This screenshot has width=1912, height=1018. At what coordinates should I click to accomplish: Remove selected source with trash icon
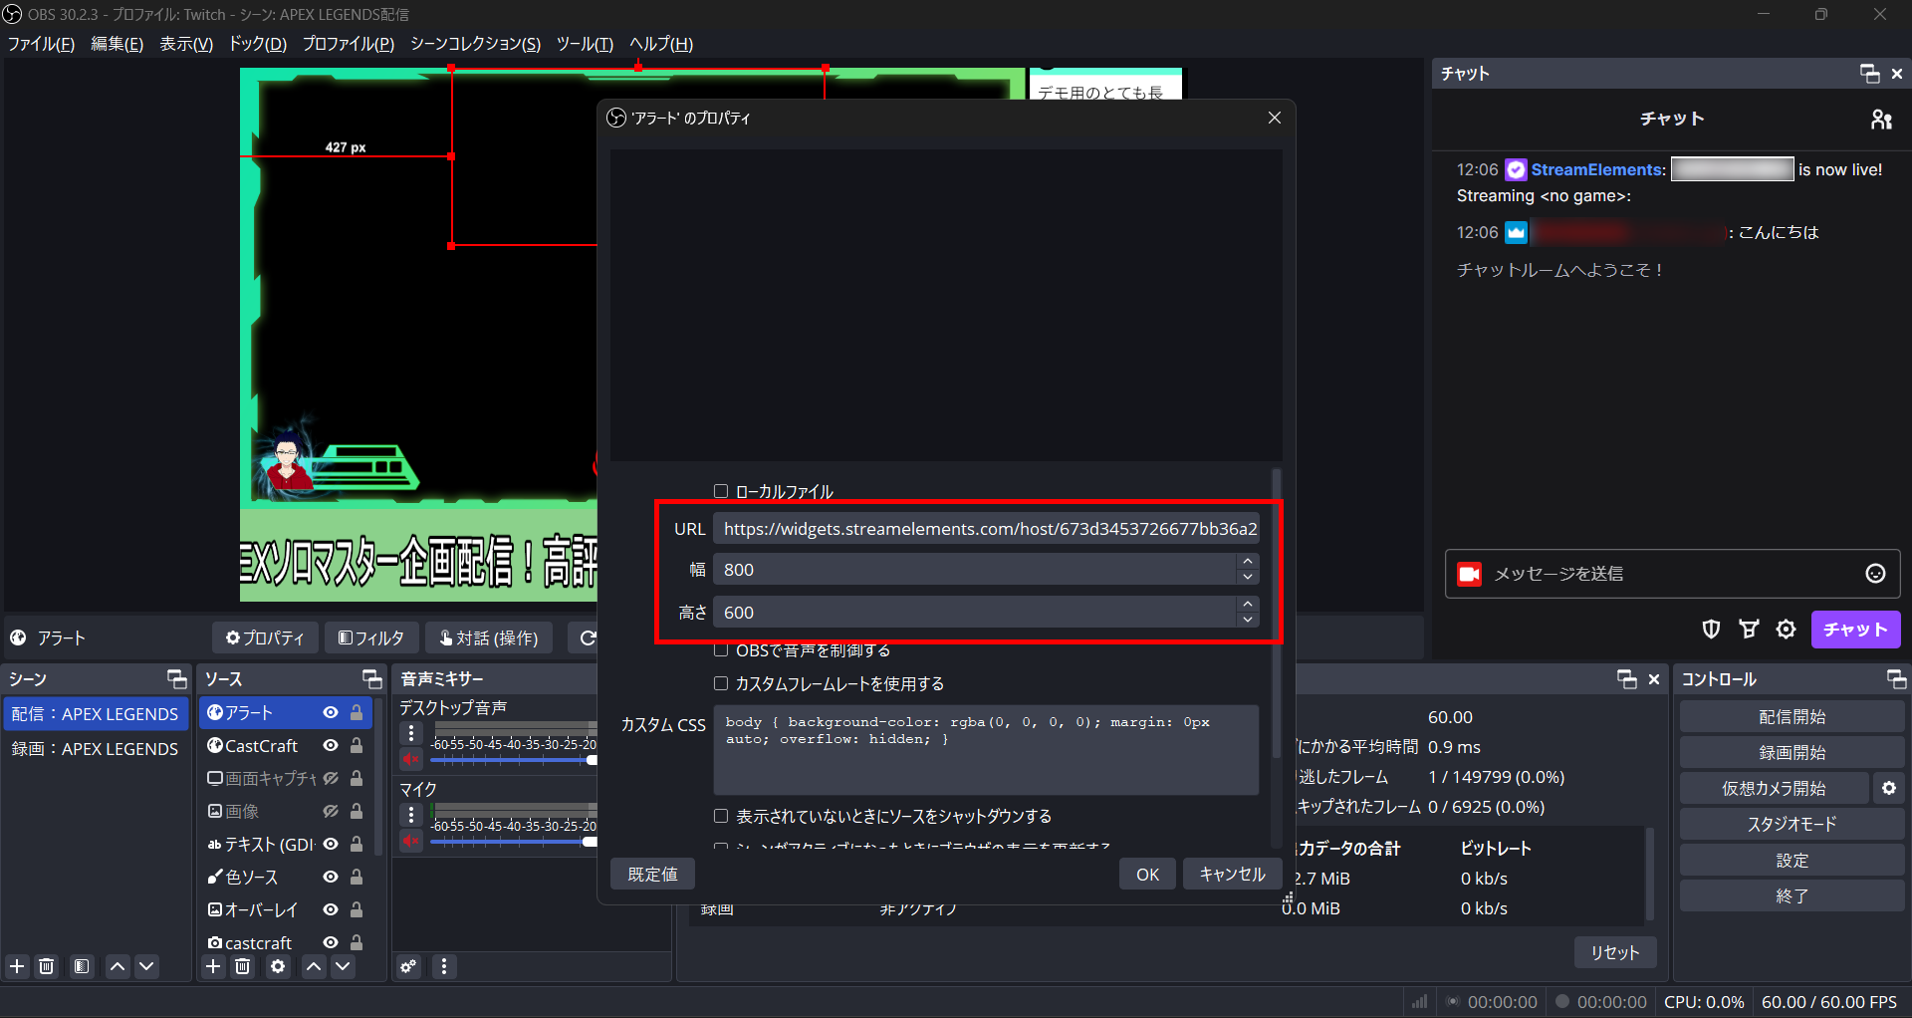[x=242, y=966]
